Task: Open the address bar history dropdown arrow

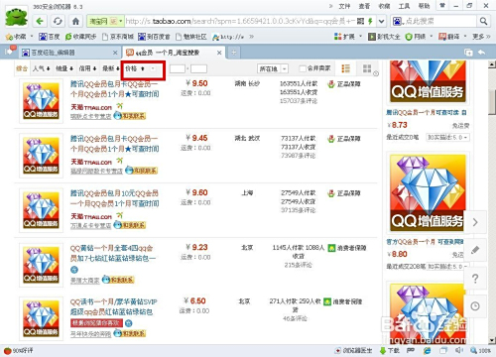Action: 382,22
